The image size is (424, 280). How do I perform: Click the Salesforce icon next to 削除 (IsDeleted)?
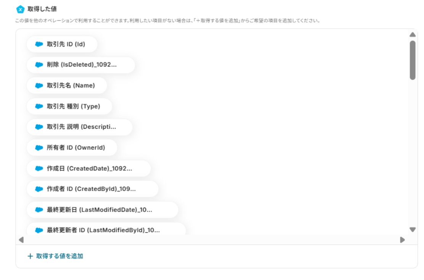39,65
